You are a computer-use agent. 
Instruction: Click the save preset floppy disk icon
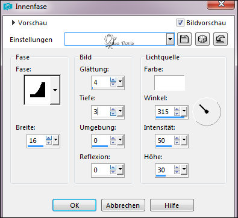pyautogui.click(x=184, y=39)
